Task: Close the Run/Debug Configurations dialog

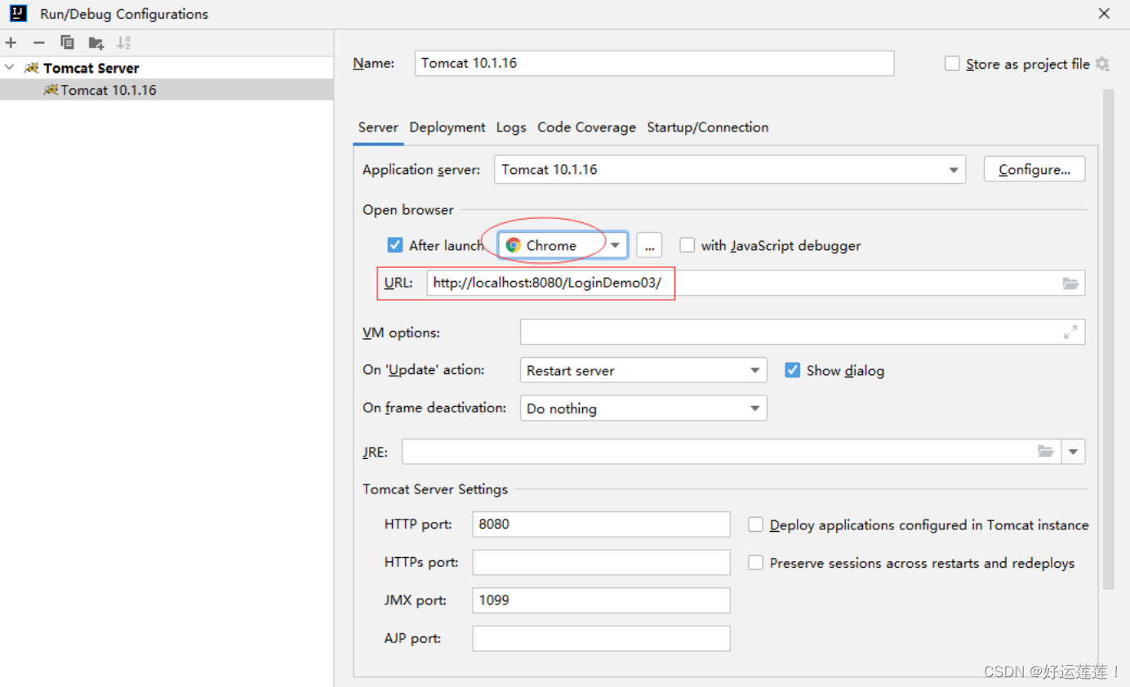Action: click(x=1104, y=13)
